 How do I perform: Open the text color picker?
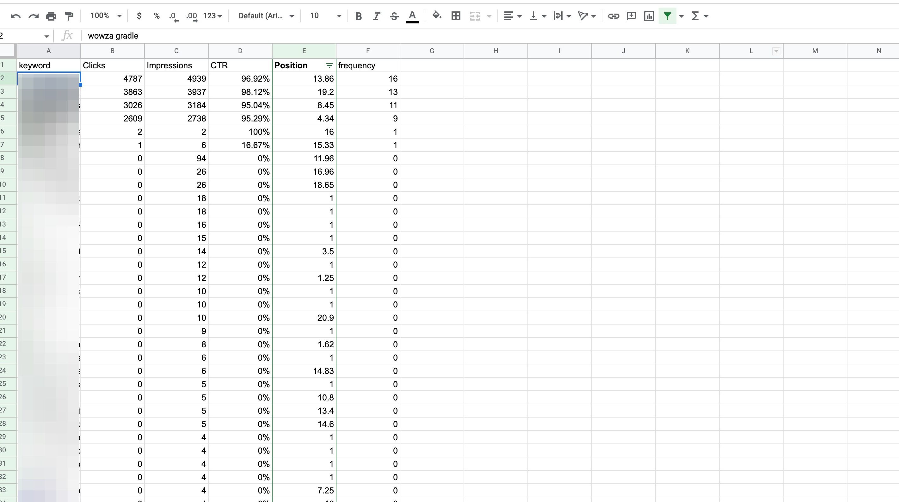pos(412,16)
